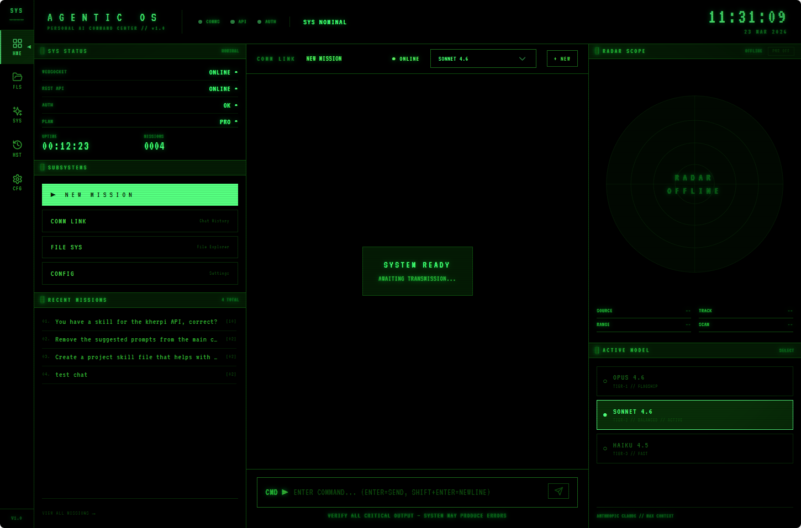801x528 pixels.
Task: Click the NEW MISSION title in Comm Link bar
Action: pyautogui.click(x=324, y=58)
